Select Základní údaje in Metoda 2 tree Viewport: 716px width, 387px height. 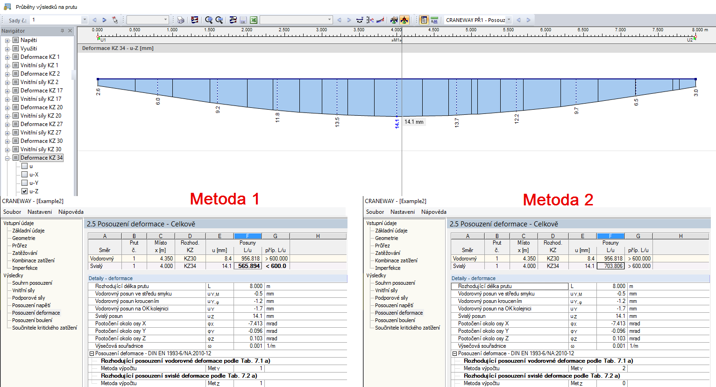tap(391, 231)
